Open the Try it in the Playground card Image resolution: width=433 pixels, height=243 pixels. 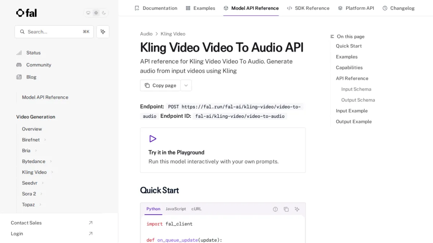pos(223,150)
